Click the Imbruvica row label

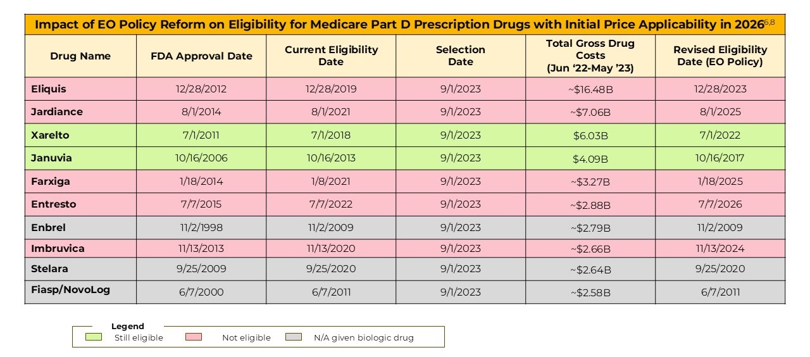58,248
